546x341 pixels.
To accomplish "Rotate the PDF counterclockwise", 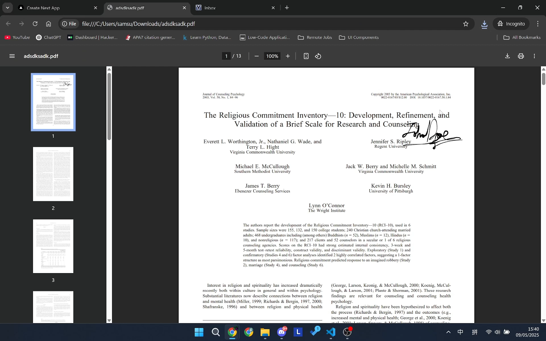I will pos(318,56).
